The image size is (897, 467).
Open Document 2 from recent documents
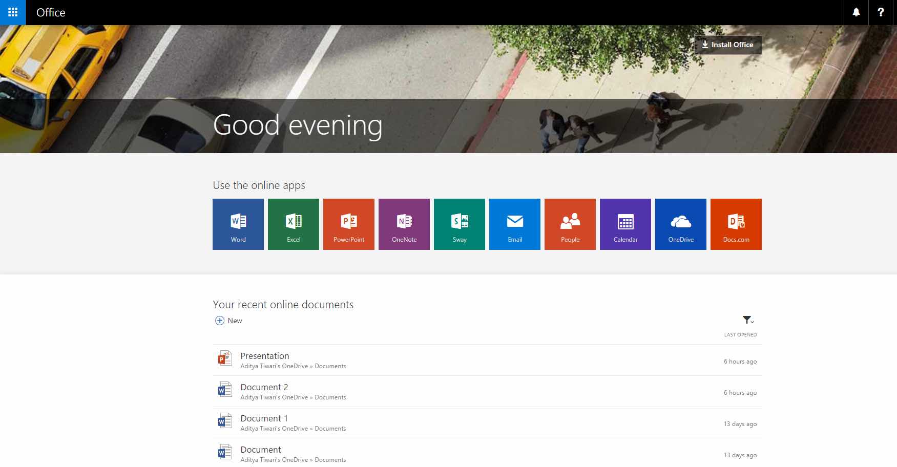click(264, 387)
